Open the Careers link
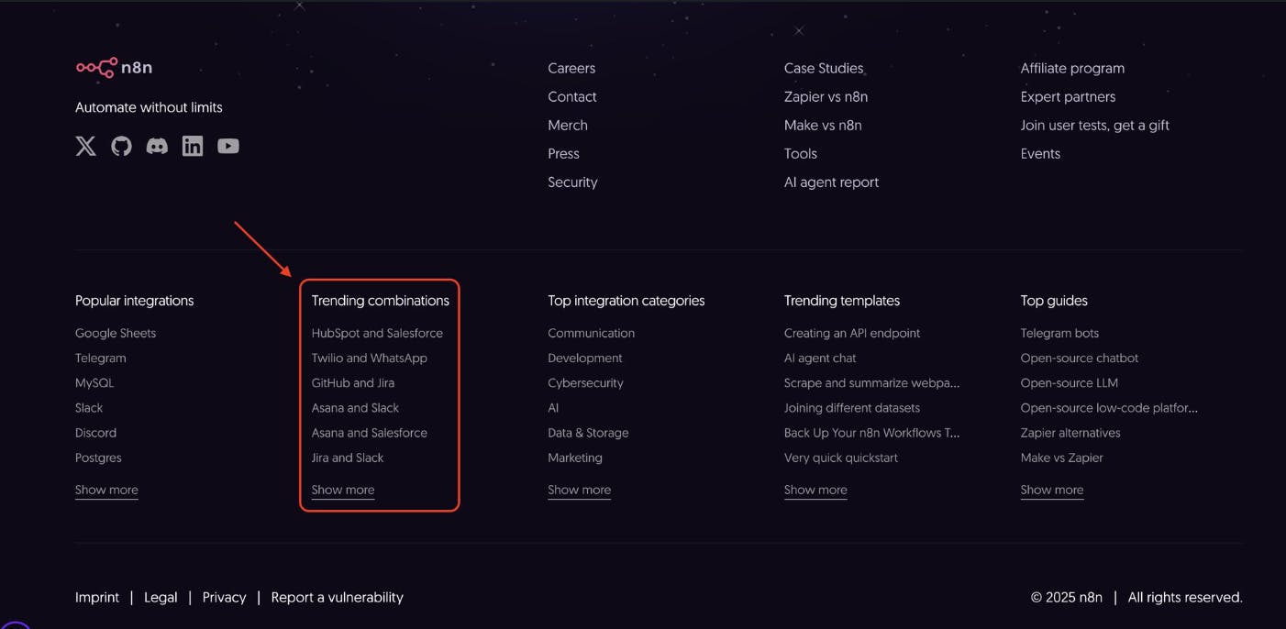Screen dimensions: 1286x629 (571, 68)
